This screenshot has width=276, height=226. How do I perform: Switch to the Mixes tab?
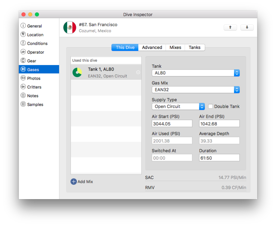click(175, 48)
